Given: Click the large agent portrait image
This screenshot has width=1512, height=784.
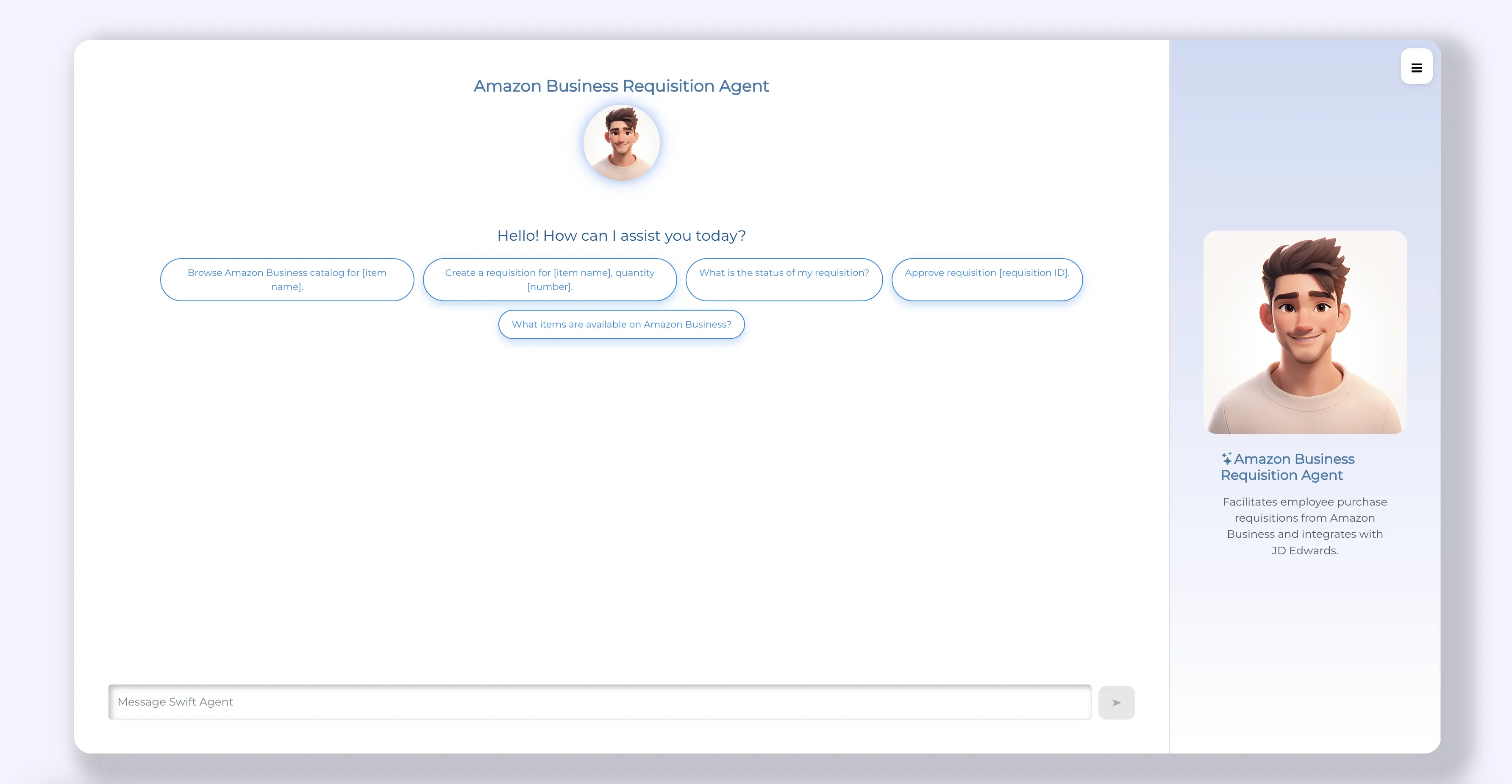Looking at the screenshot, I should [x=1304, y=331].
